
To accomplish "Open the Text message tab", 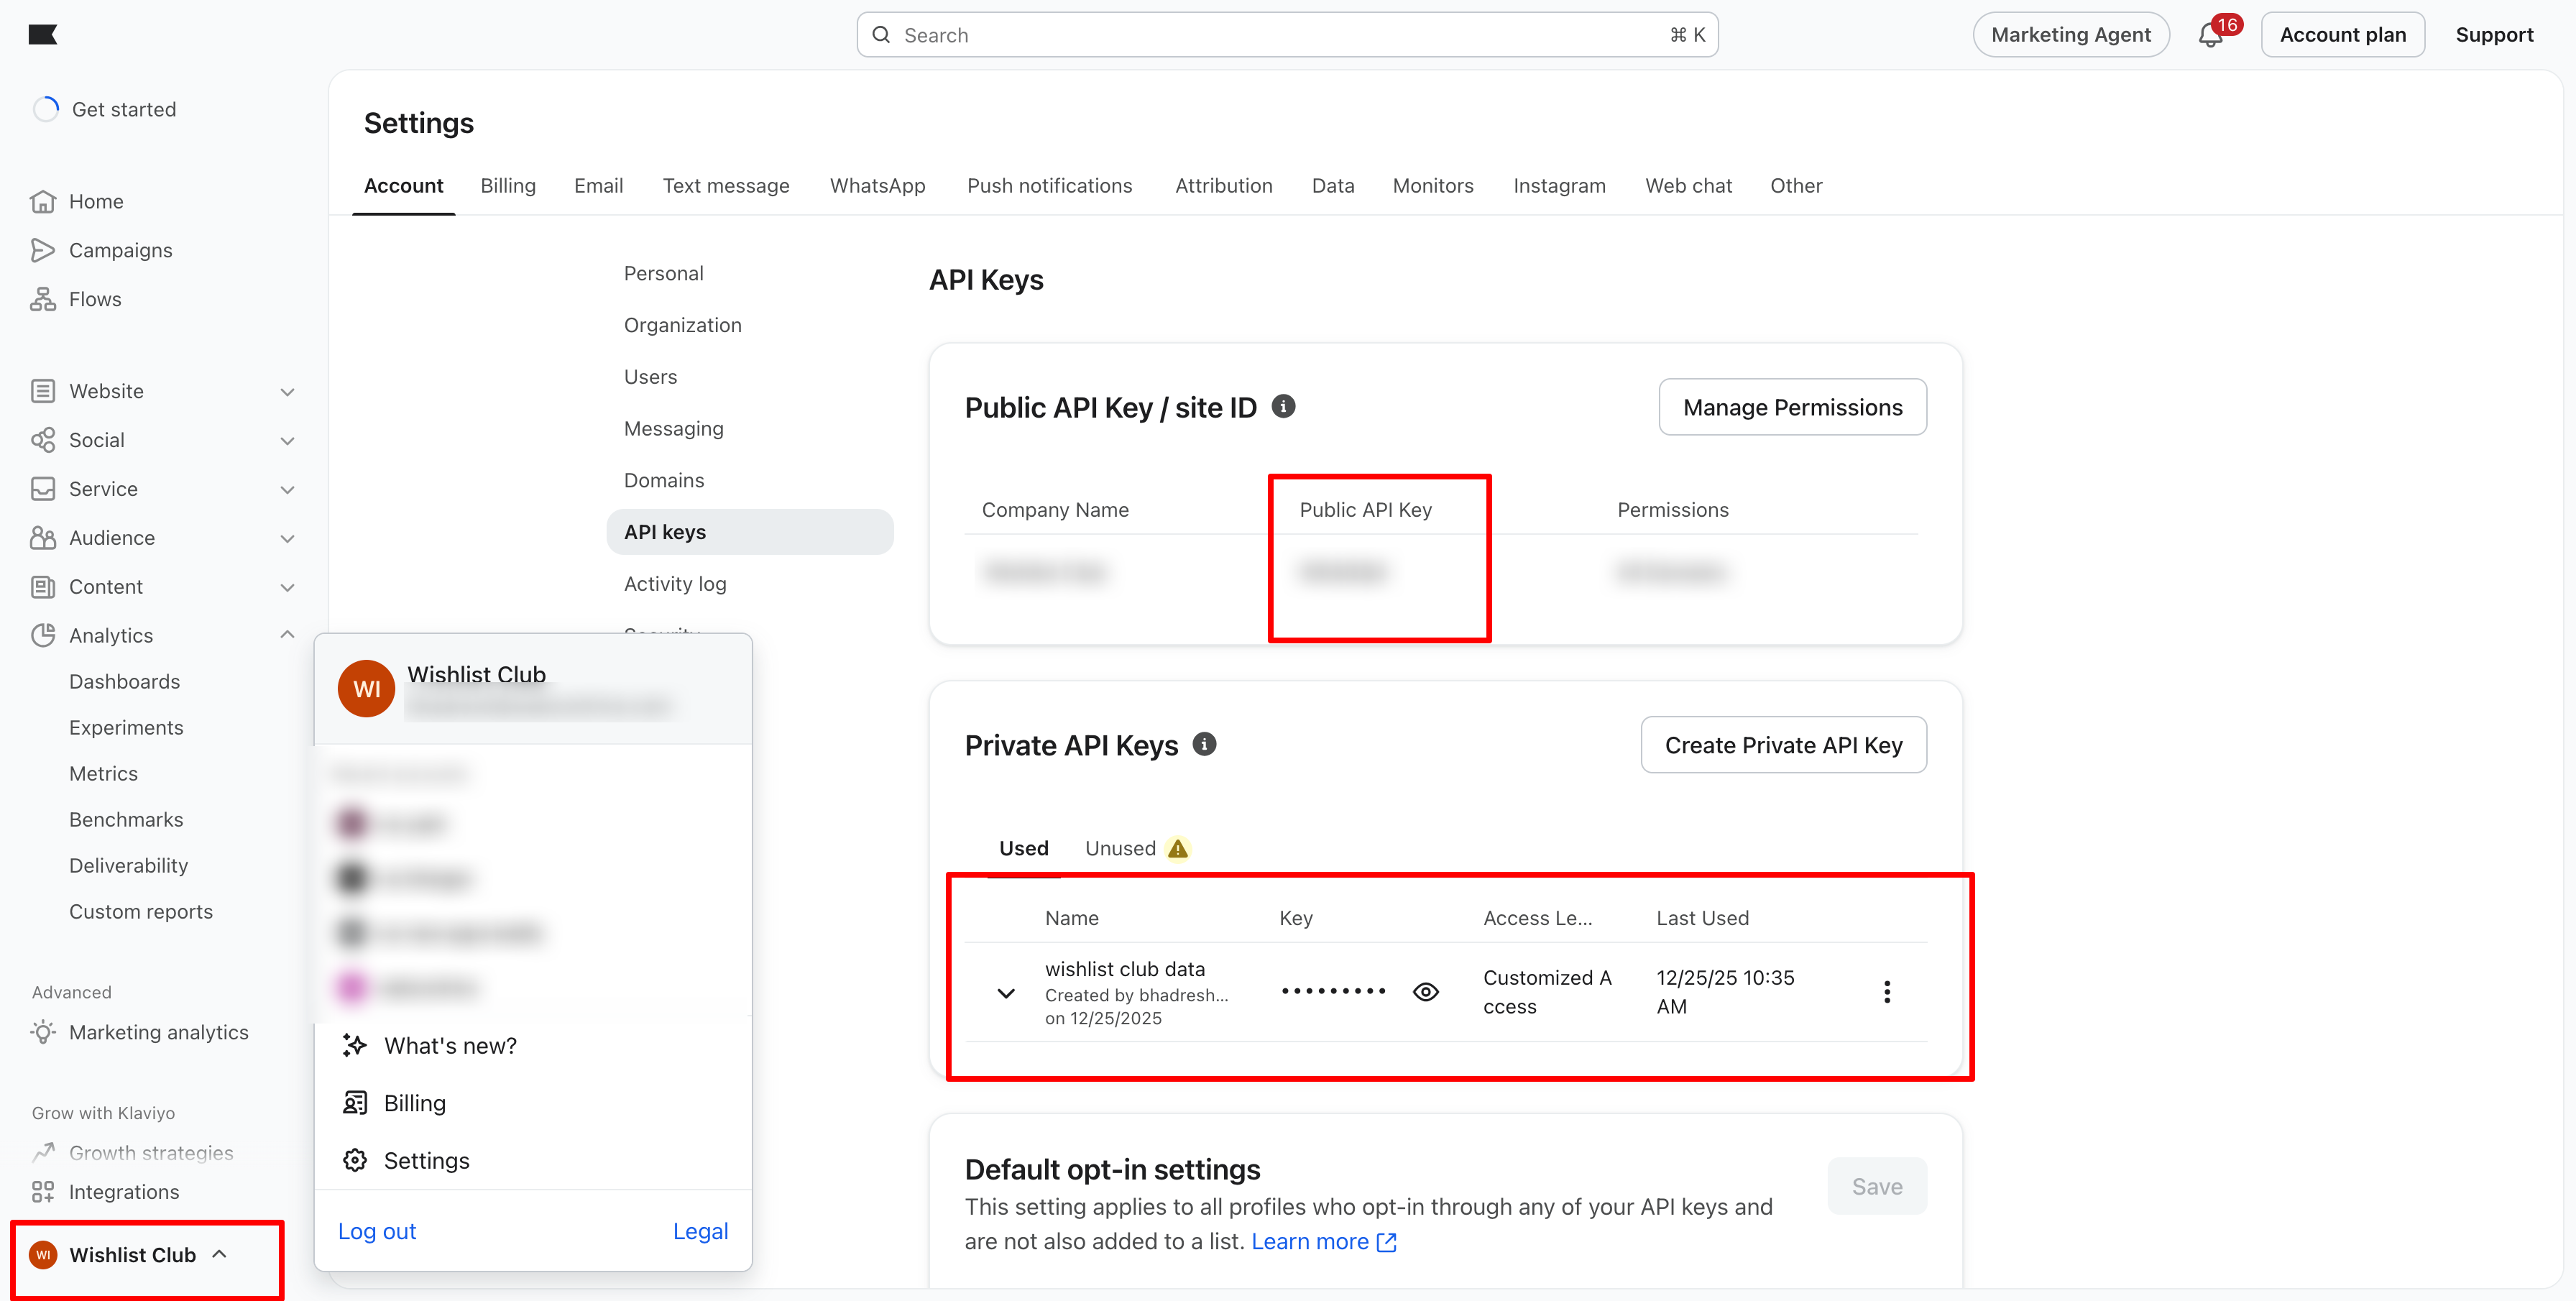I will pos(726,186).
